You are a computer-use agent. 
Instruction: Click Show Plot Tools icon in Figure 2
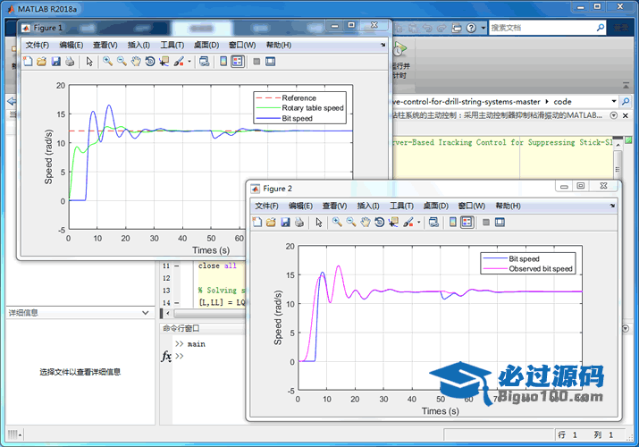coord(500,222)
